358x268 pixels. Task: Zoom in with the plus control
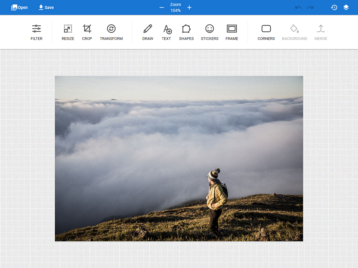tap(189, 7)
